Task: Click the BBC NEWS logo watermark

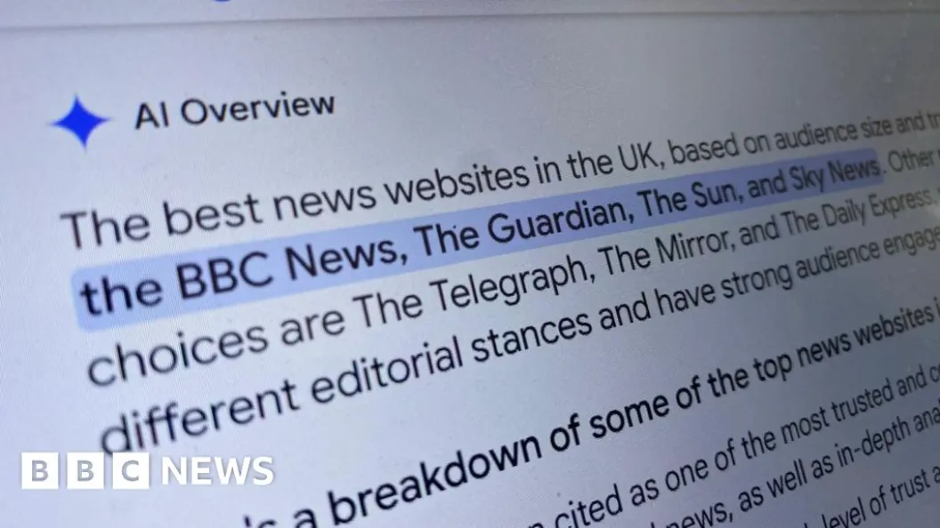Action: [148, 471]
